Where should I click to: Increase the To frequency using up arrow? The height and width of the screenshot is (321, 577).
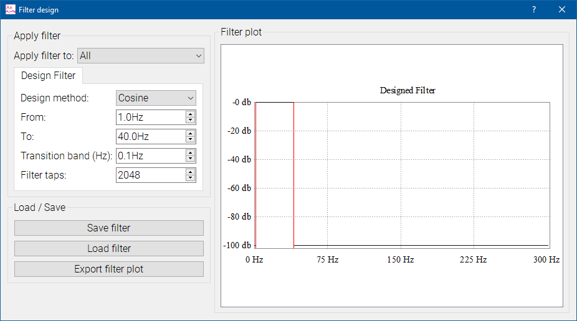(190, 133)
